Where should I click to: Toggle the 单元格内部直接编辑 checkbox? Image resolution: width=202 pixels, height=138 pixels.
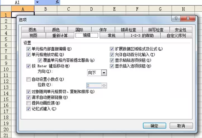point(28,49)
